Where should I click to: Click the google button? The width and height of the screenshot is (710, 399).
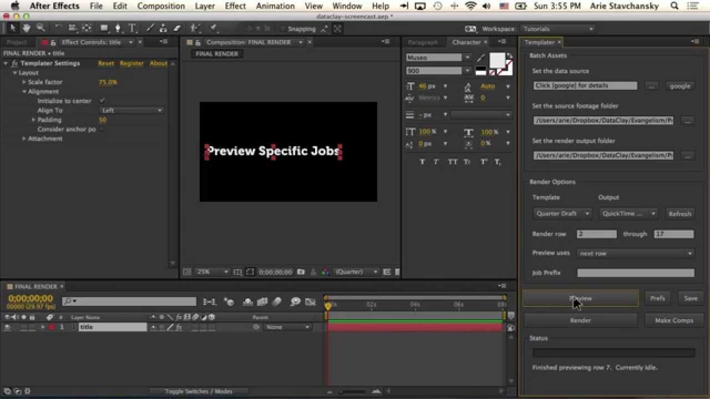(679, 86)
